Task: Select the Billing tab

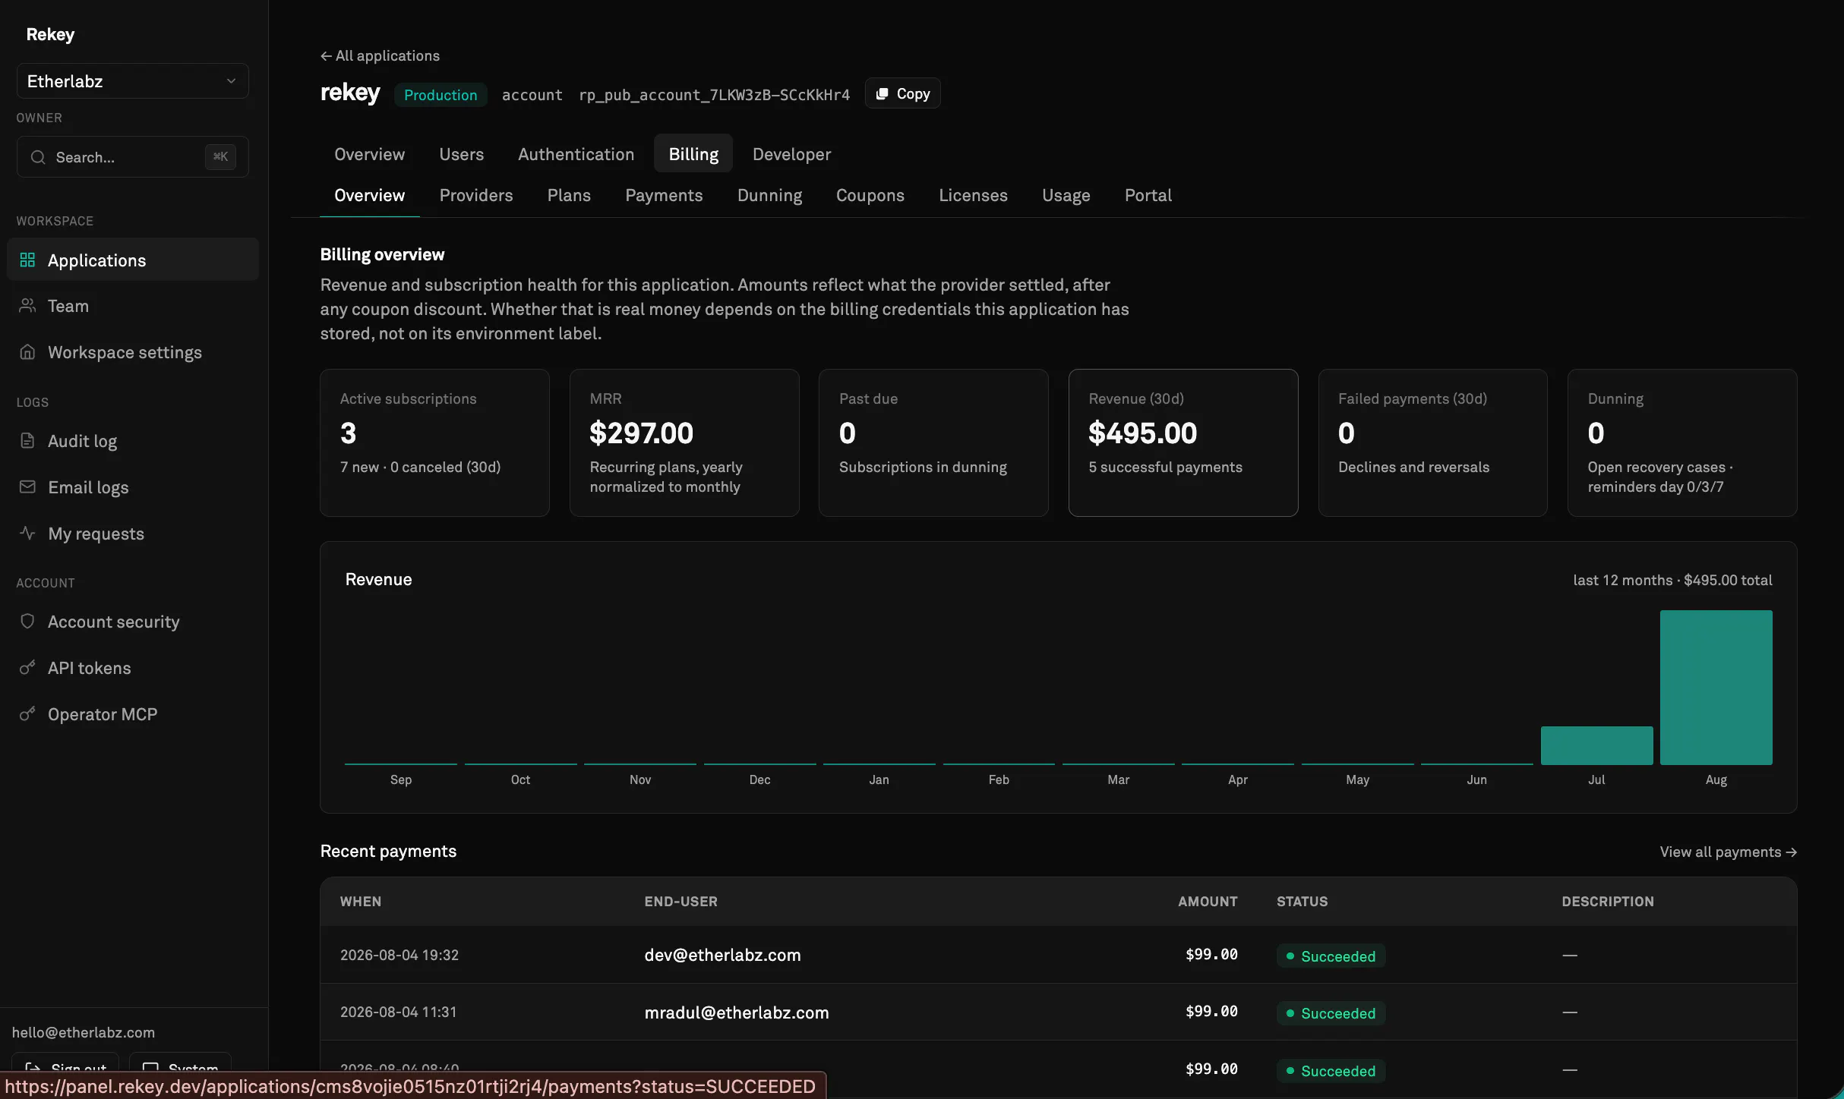Action: pos(693,154)
